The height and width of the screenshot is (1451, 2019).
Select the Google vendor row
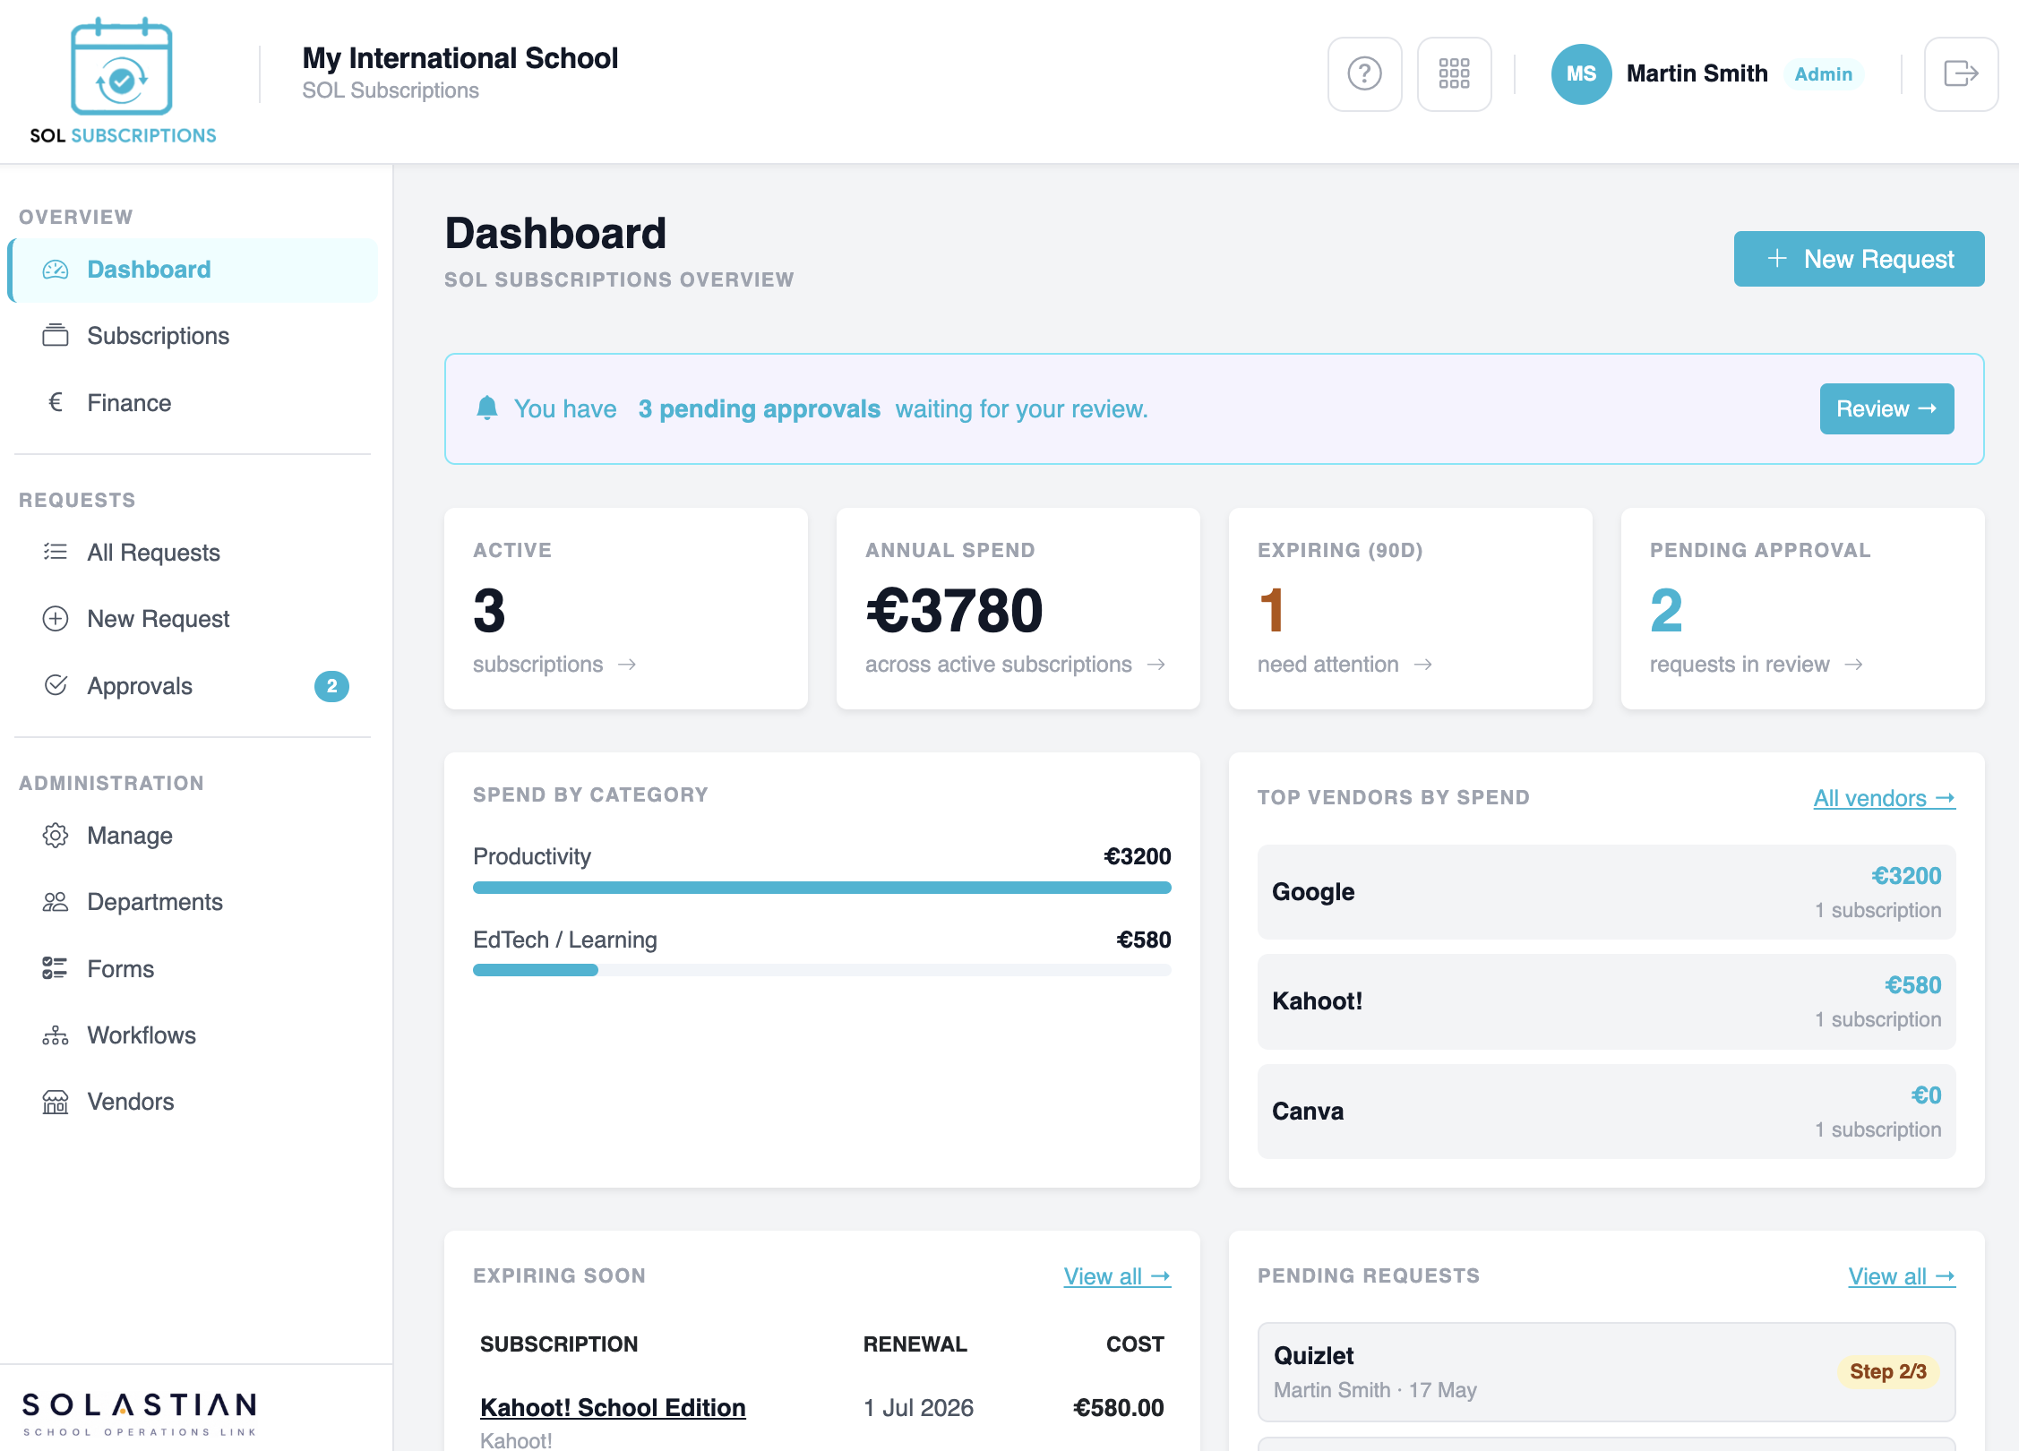pos(1606,892)
